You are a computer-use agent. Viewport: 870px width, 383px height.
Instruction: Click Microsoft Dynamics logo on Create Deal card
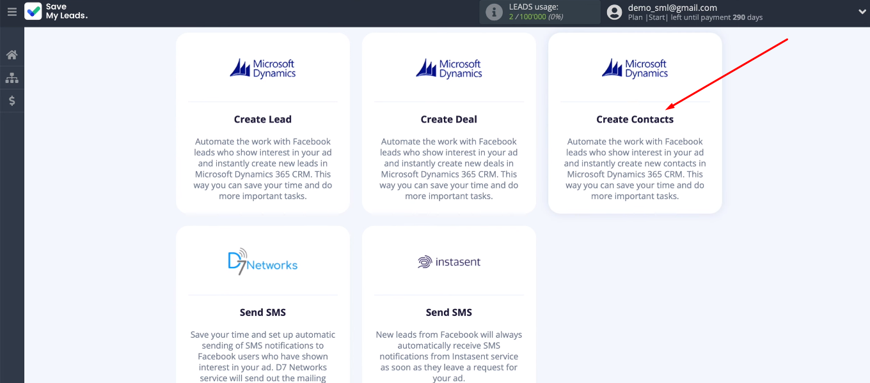tap(449, 68)
